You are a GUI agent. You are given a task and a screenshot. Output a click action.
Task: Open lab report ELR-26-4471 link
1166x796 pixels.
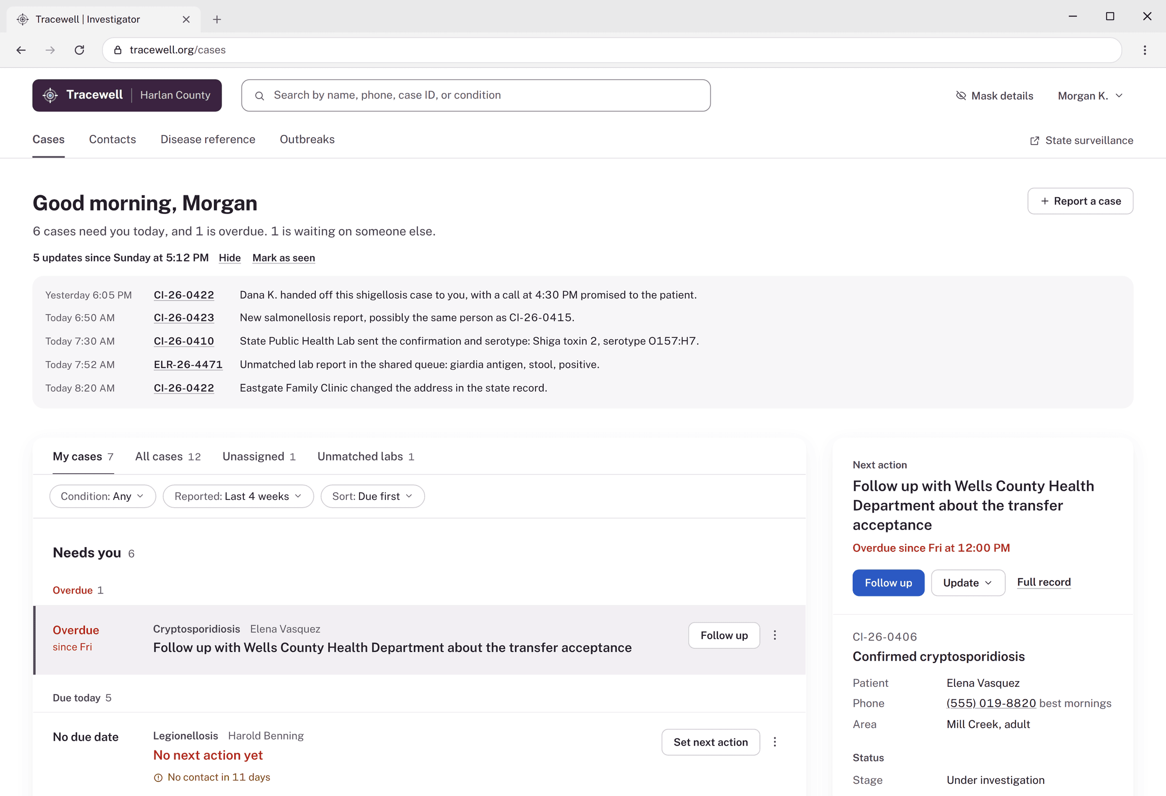click(188, 365)
